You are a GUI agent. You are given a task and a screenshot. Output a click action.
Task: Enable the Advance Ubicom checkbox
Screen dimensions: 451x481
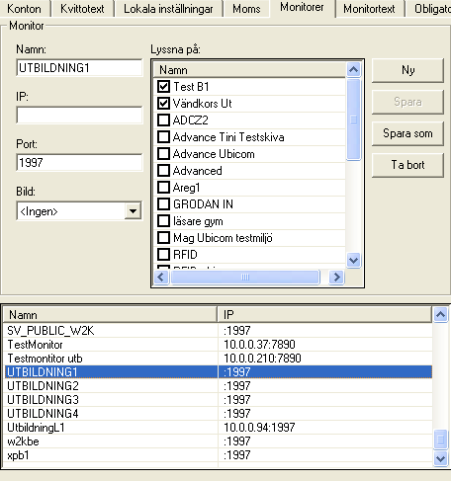tap(163, 154)
